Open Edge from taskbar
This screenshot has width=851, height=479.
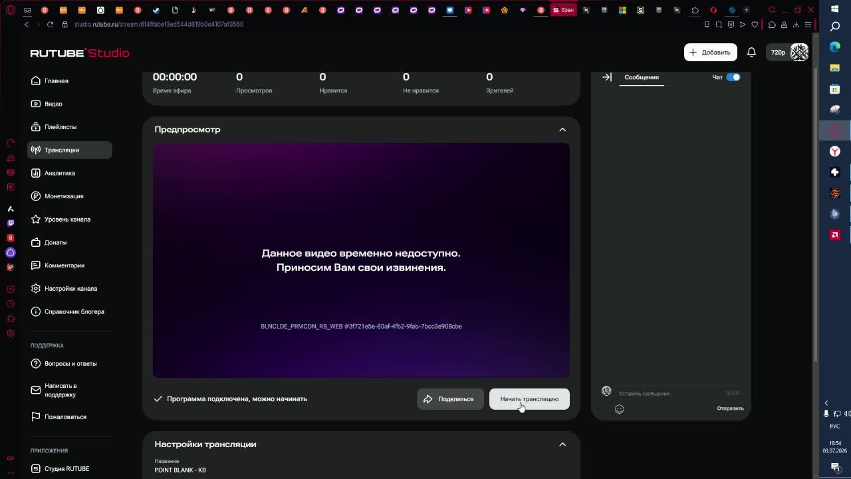click(835, 47)
